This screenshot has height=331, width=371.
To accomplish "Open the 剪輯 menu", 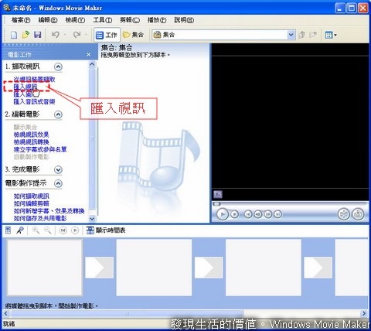I will coord(130,20).
